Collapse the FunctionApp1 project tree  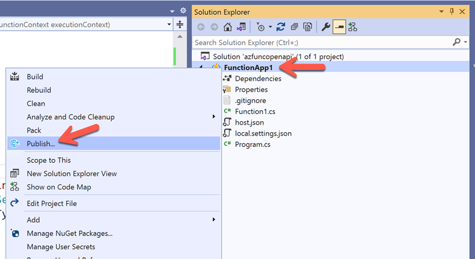(x=201, y=67)
